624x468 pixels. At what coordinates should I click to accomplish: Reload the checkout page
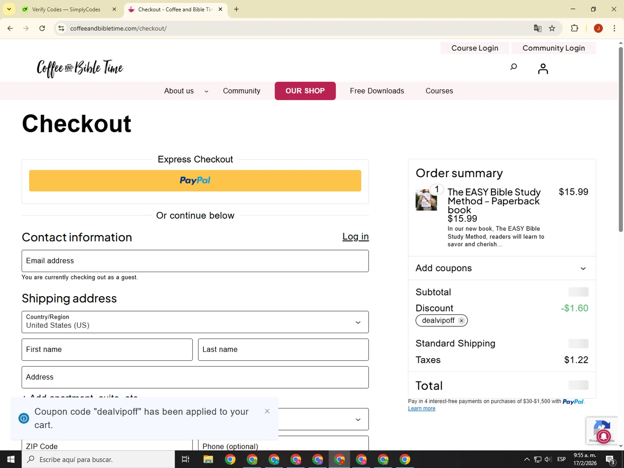point(42,28)
